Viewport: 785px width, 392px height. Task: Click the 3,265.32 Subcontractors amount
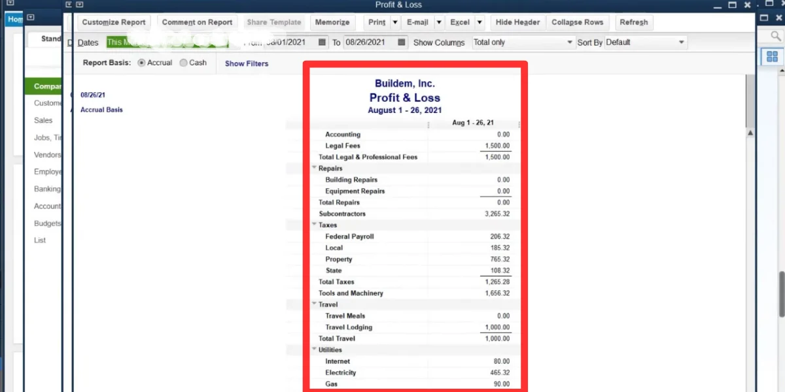click(x=497, y=214)
